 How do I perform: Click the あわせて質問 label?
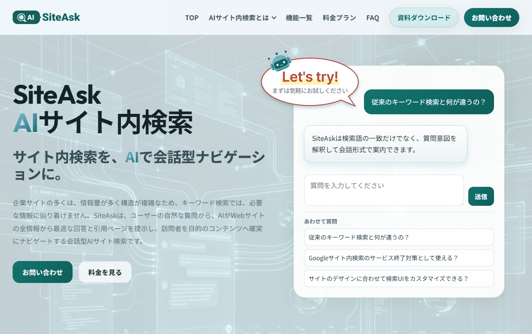click(320, 221)
